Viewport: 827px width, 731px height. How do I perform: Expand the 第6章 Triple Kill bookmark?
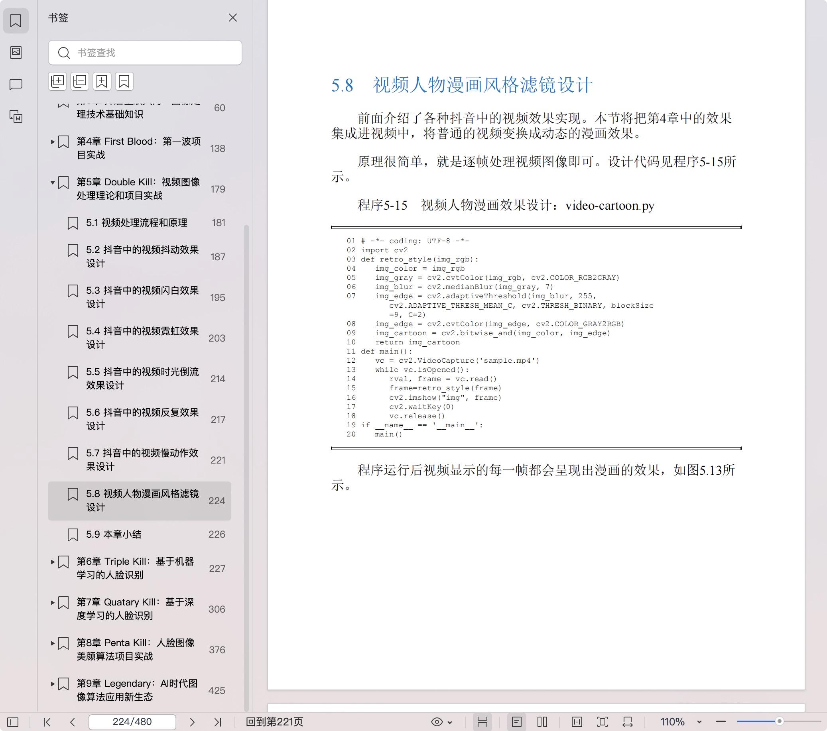click(53, 562)
